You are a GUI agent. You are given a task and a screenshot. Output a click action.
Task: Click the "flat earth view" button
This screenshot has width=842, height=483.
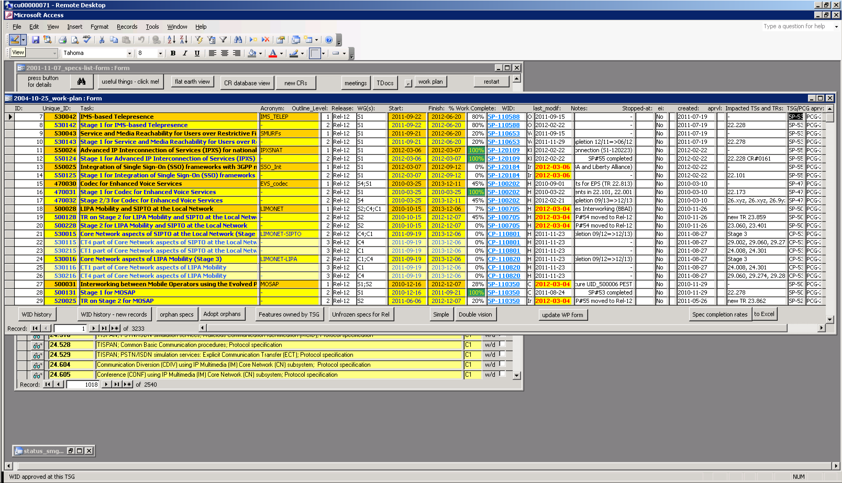point(192,82)
